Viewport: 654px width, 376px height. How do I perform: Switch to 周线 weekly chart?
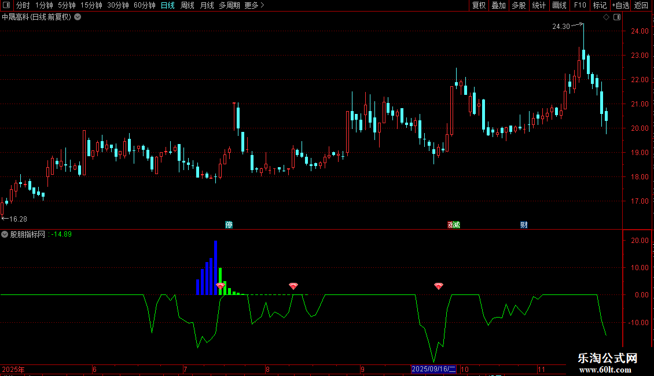click(x=188, y=5)
